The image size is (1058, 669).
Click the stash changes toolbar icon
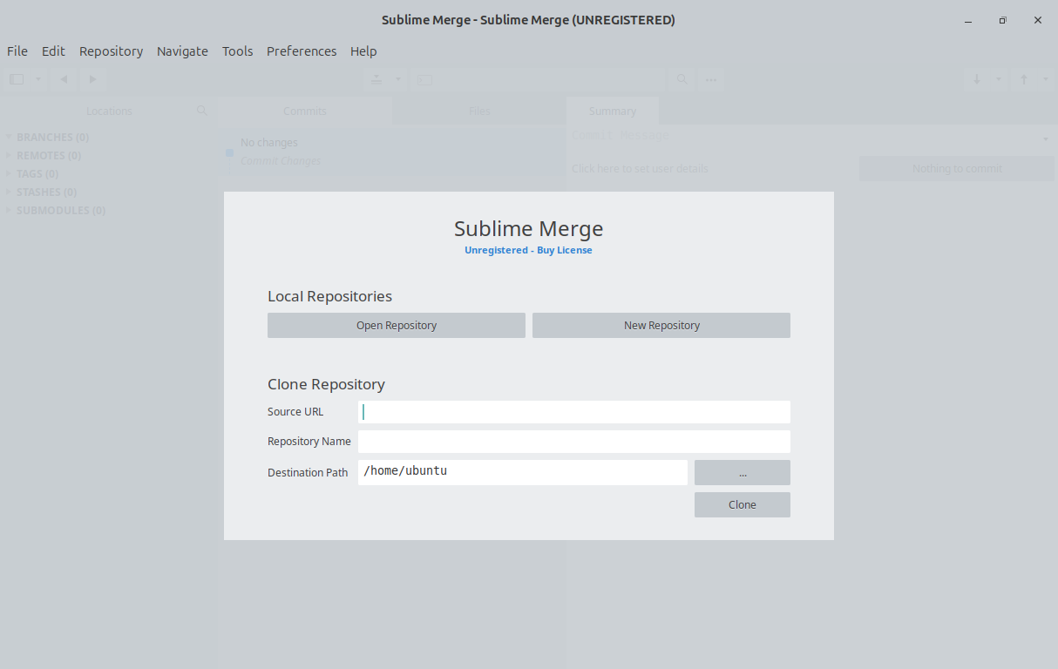tap(376, 79)
